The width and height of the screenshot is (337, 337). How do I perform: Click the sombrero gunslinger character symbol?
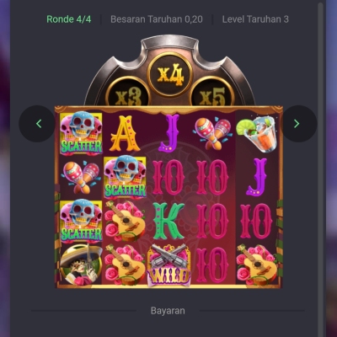click(81, 265)
